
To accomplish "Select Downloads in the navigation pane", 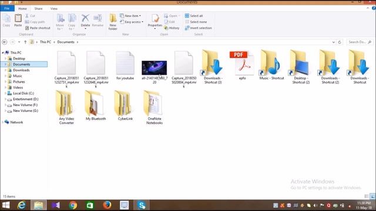I will [21, 70].
